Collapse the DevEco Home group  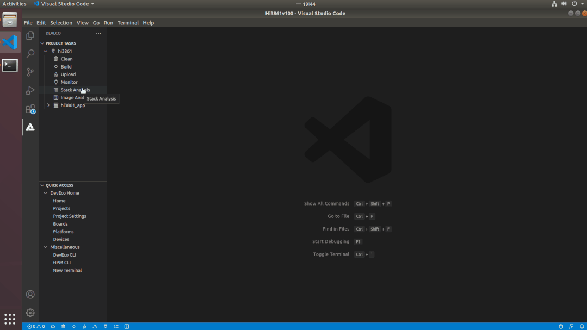pos(46,193)
